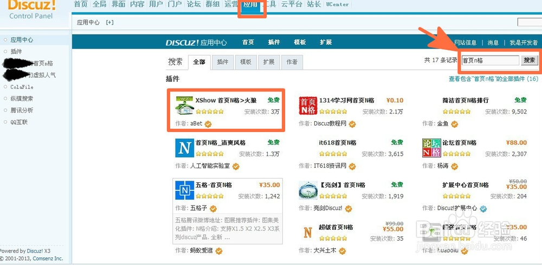Click the DISCUZ! 应用中心 logo
Screen dimensions: 542x265
(x=196, y=42)
